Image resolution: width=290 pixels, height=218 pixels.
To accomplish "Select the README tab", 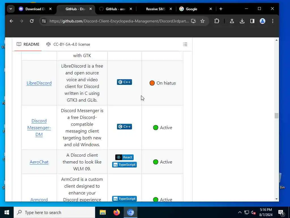I will [x=28, y=44].
